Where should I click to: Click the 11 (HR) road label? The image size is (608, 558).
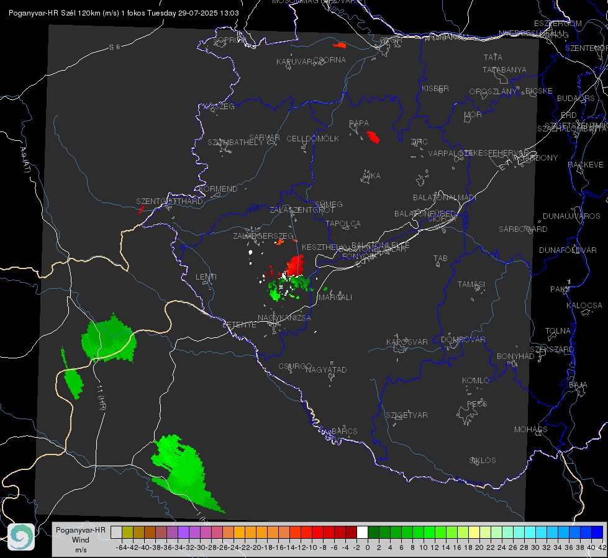click(101, 398)
